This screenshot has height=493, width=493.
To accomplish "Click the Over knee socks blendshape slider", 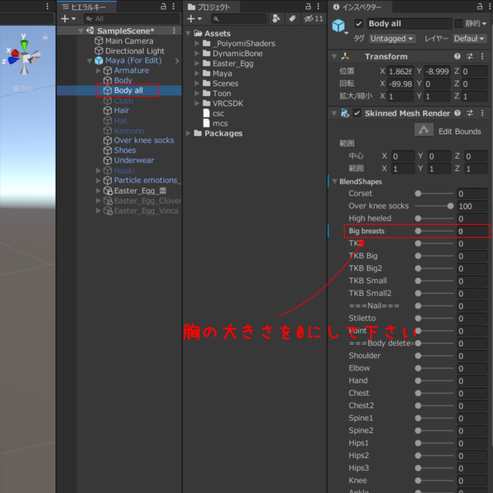I will (434, 206).
